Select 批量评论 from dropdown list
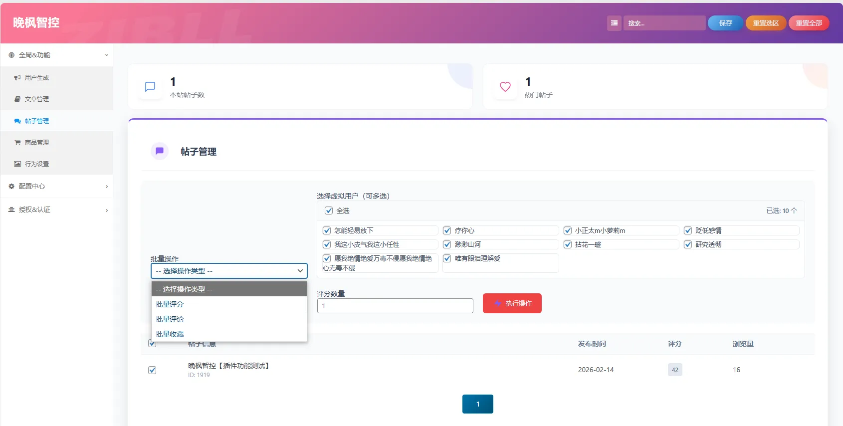Screen dimensions: 843x426 pos(229,319)
